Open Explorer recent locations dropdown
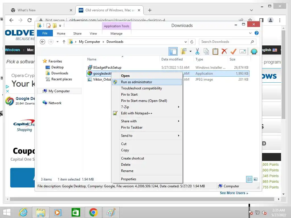The width and height of the screenshot is (291, 218). coord(57,42)
